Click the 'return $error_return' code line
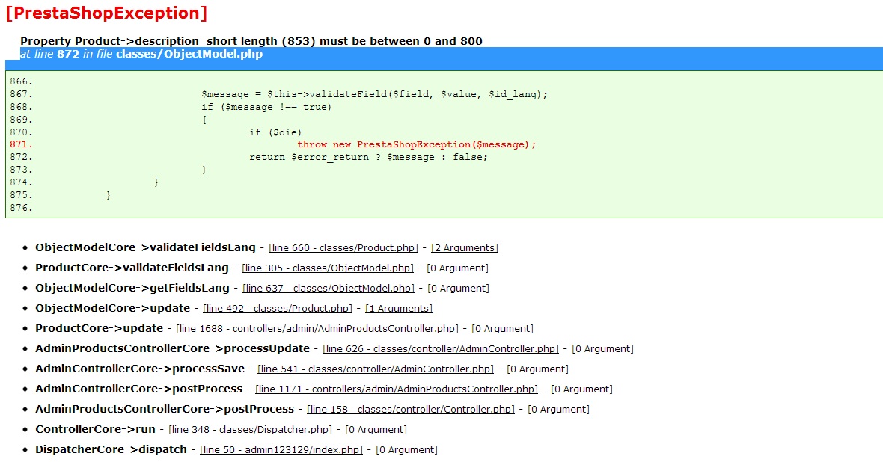The image size is (883, 462). (x=368, y=158)
